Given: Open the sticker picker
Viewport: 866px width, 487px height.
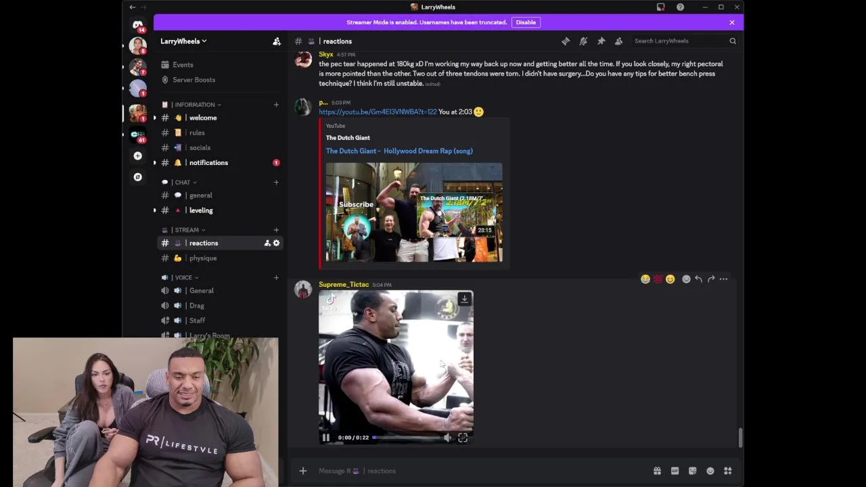Looking at the screenshot, I should tap(692, 471).
